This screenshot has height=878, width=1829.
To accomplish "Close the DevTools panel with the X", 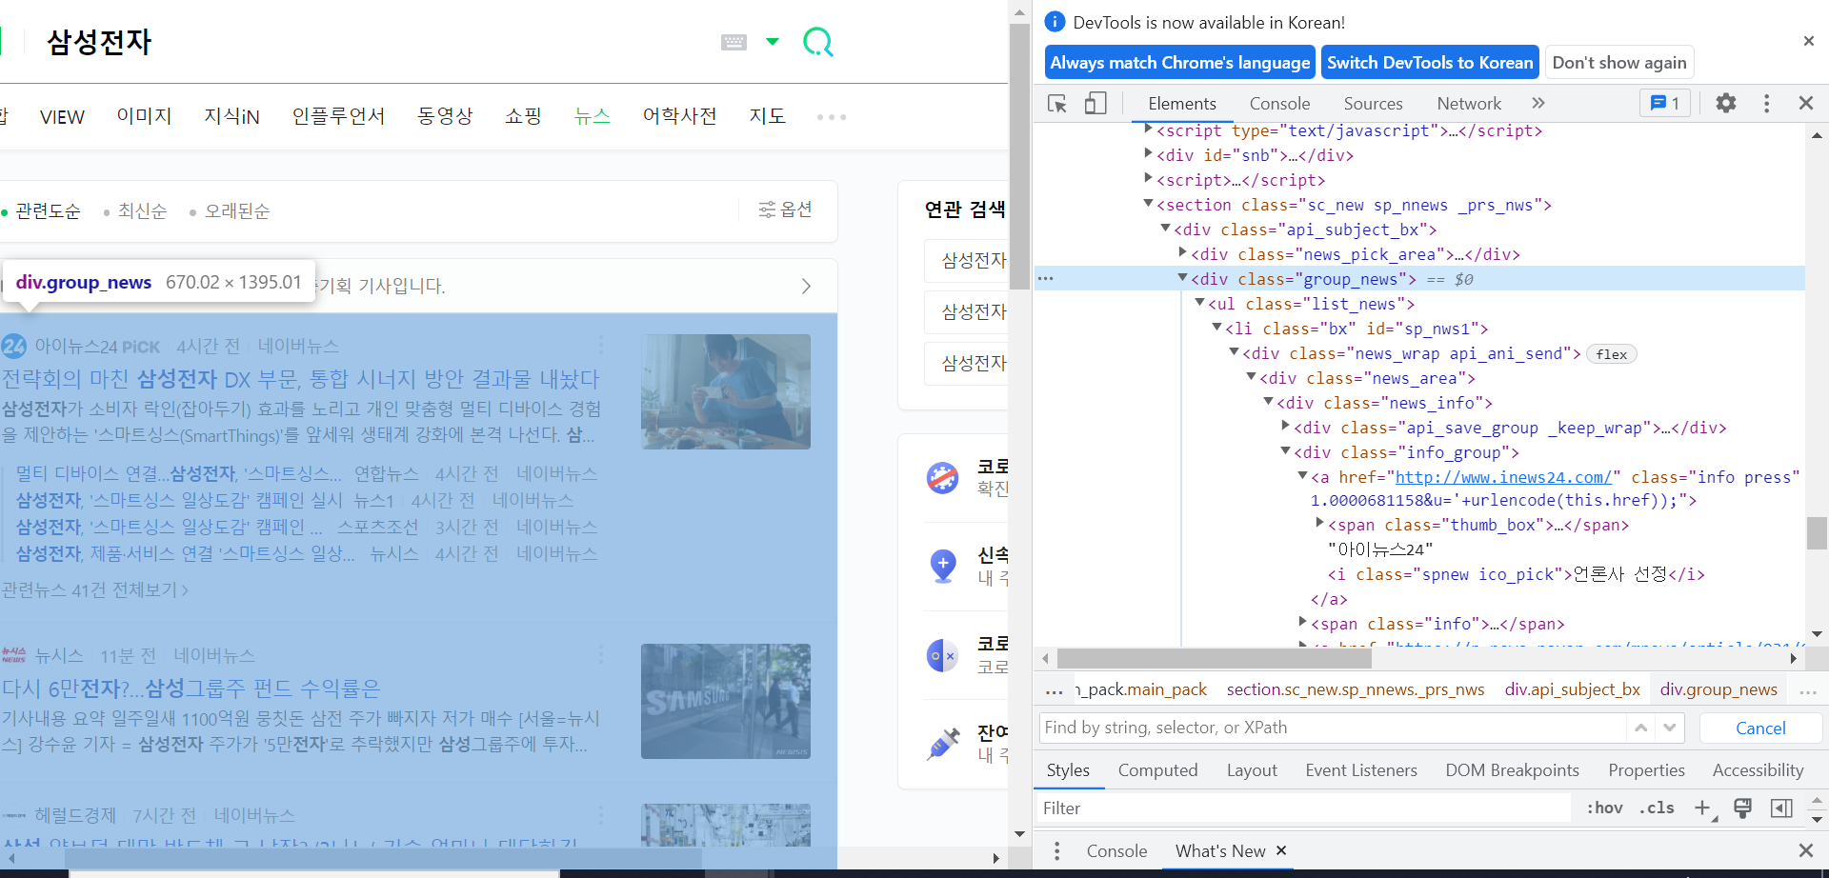I will pos(1806,103).
